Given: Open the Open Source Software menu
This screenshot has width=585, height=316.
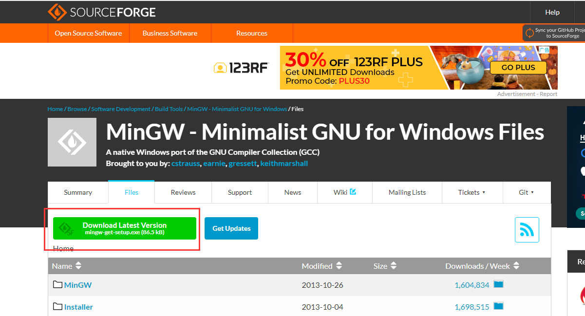Looking at the screenshot, I should 88,33.
